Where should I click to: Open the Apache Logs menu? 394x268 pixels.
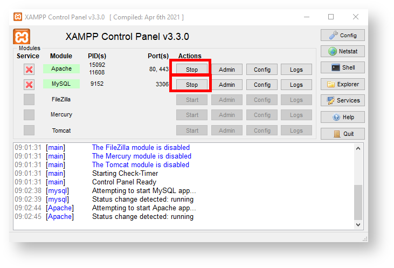click(x=296, y=70)
